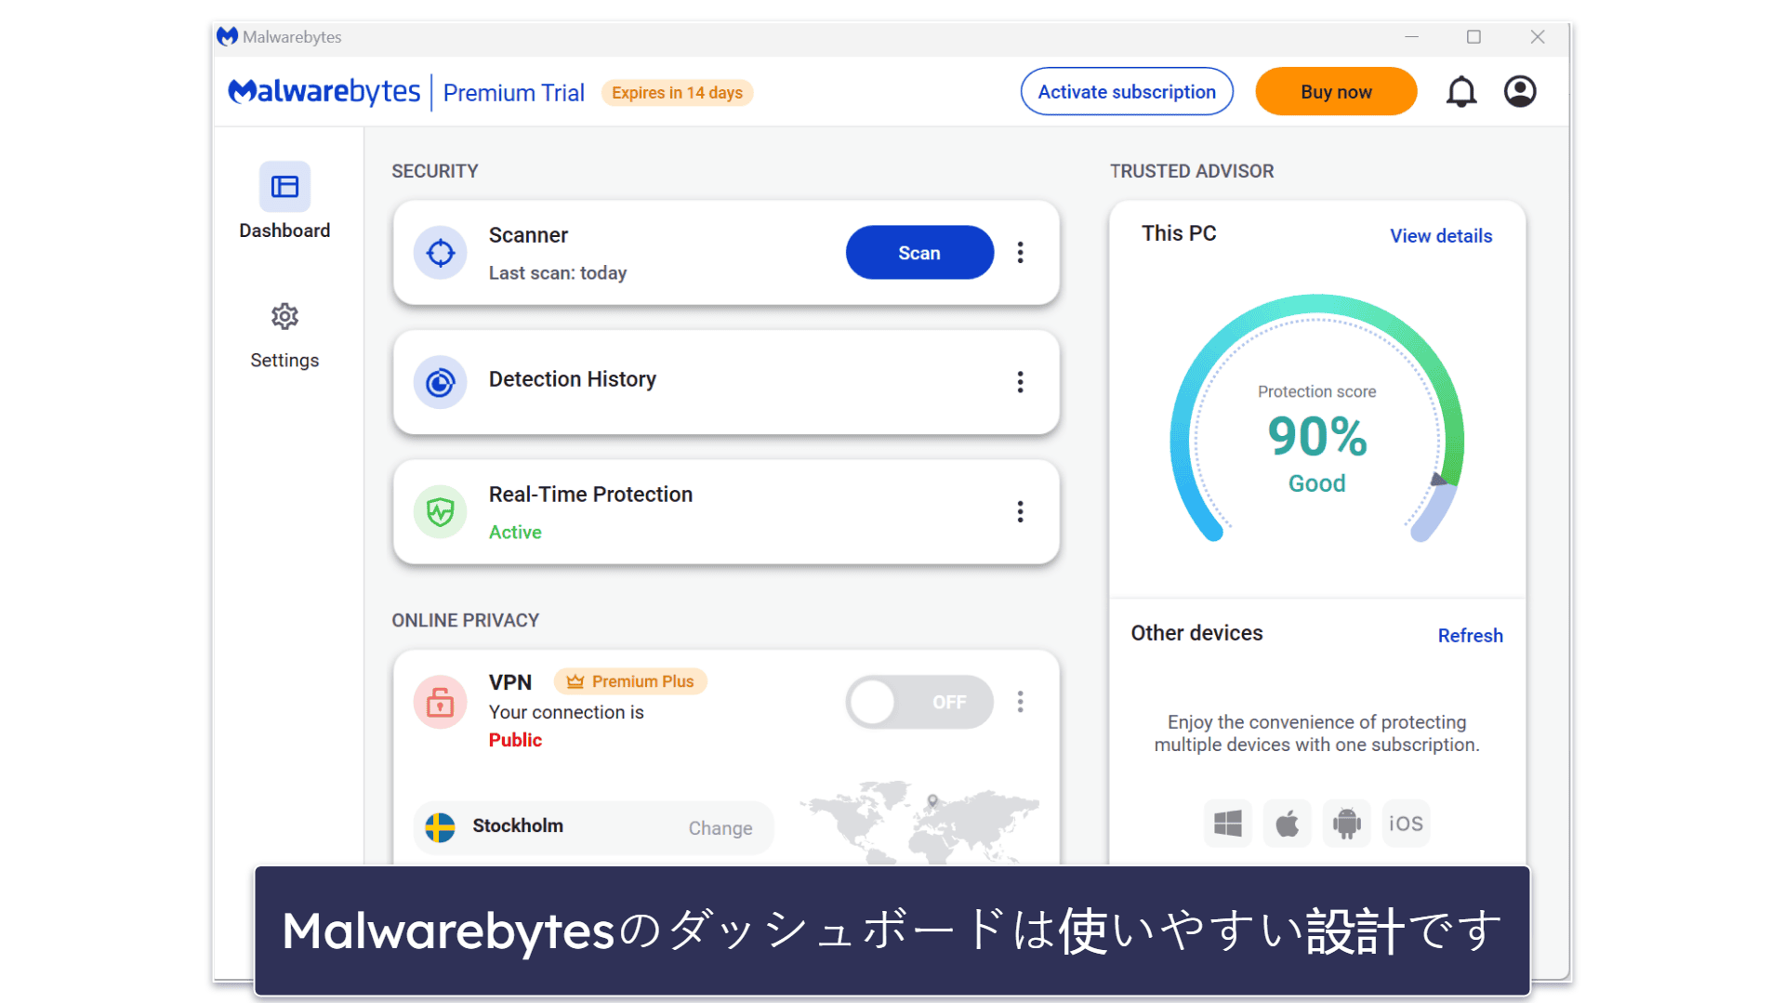Image resolution: width=1784 pixels, height=1003 pixels.
Task: Click the protection score gauge
Action: [1316, 418]
